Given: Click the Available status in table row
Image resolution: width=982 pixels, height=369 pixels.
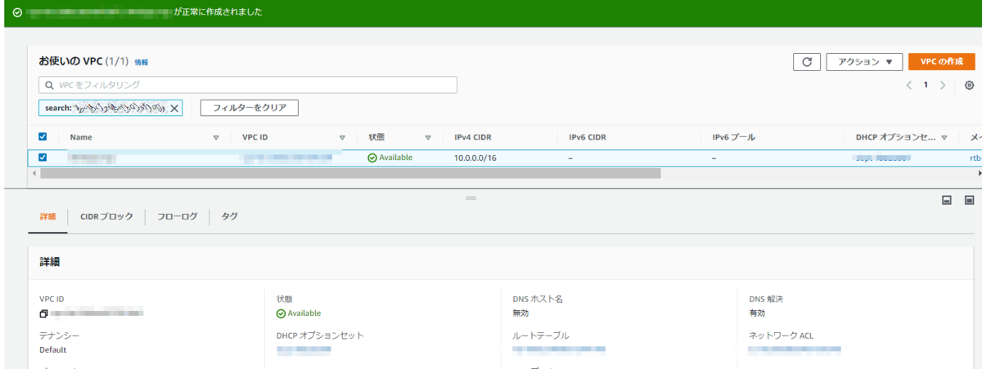Looking at the screenshot, I should tap(390, 158).
